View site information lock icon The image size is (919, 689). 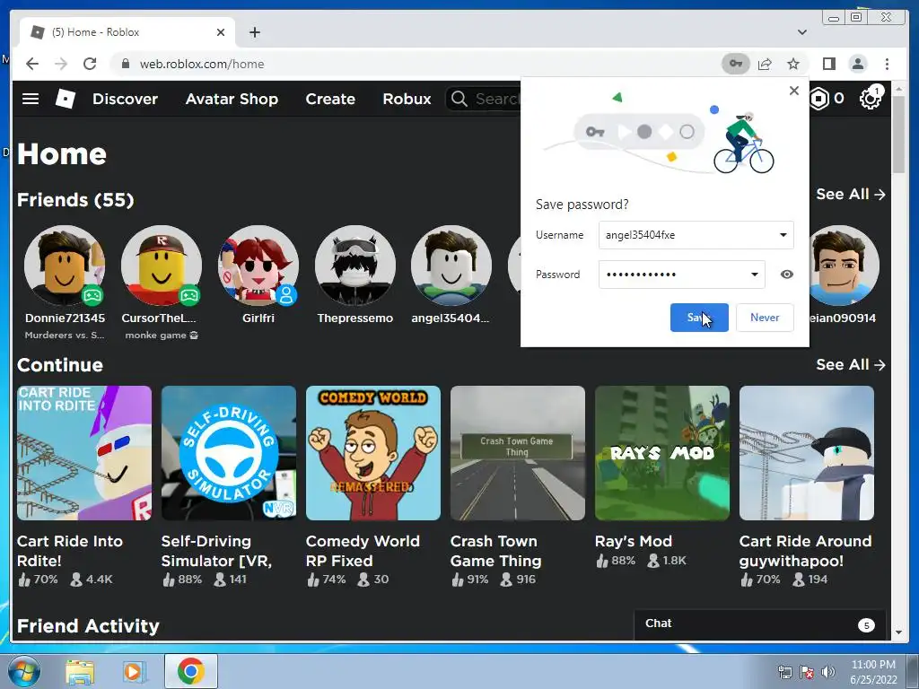(125, 64)
